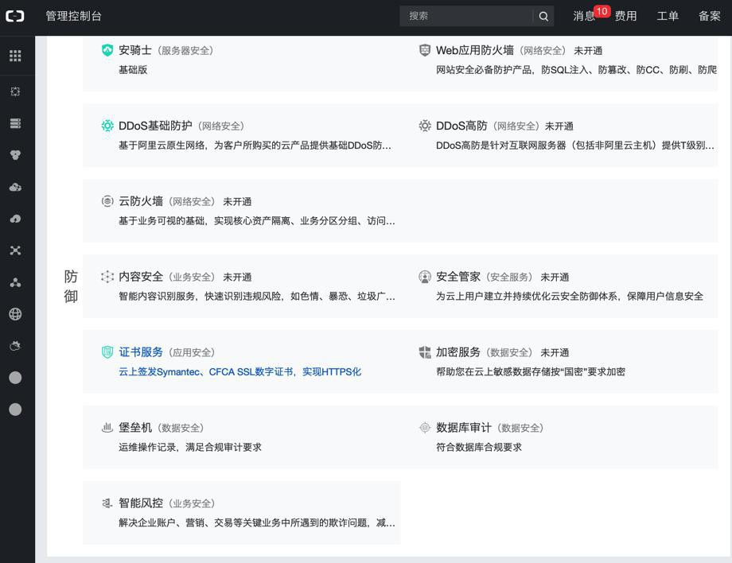Click 基于阿里云原生网络 description text

[x=255, y=145]
